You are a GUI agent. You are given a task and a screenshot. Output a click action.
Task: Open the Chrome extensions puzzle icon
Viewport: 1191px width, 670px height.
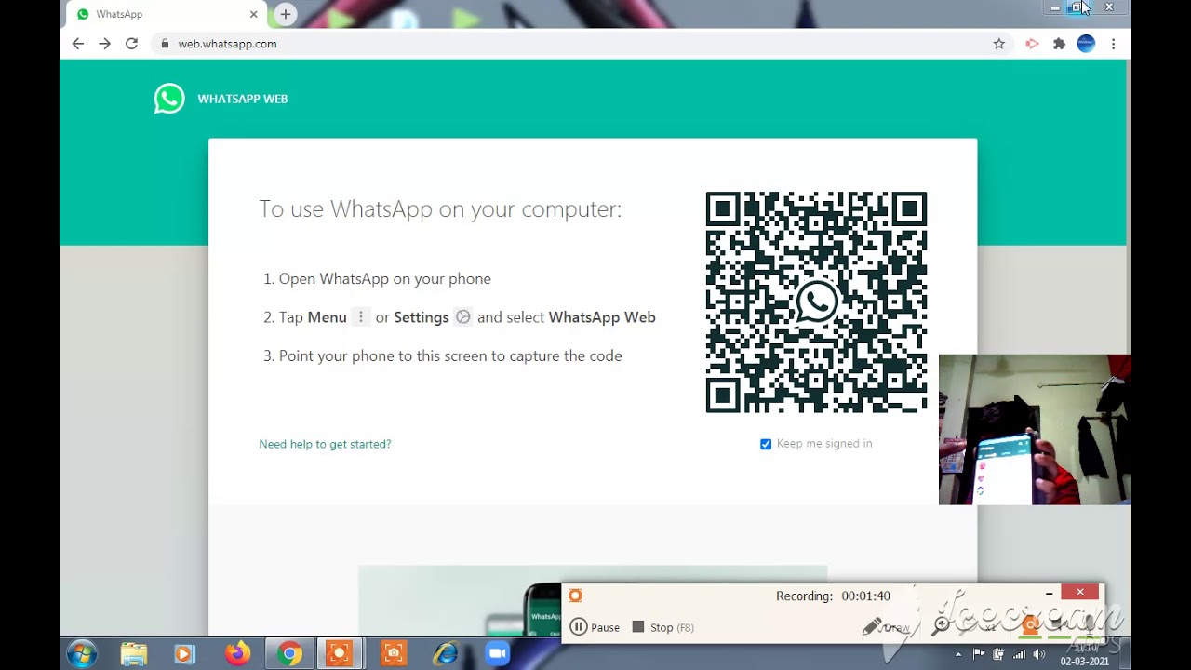pyautogui.click(x=1059, y=44)
